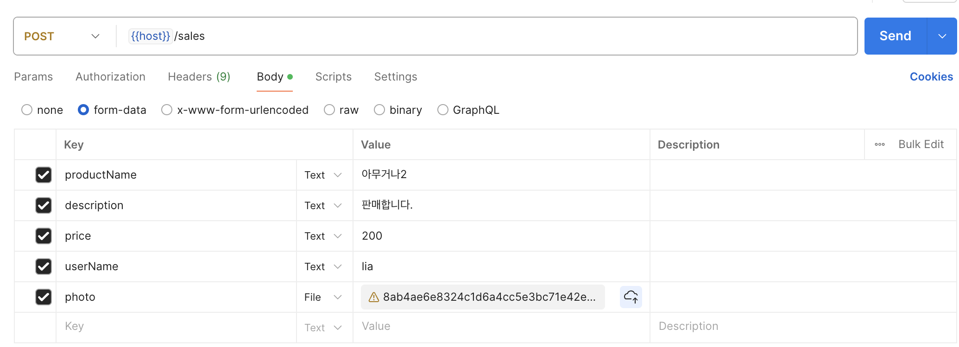This screenshot has height=347, width=959.
Task: Open the Settings tab
Action: pyautogui.click(x=396, y=77)
